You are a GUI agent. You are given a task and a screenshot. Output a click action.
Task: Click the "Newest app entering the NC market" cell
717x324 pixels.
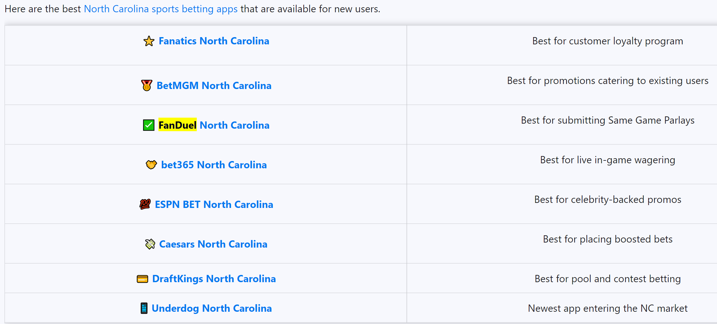[x=607, y=308]
